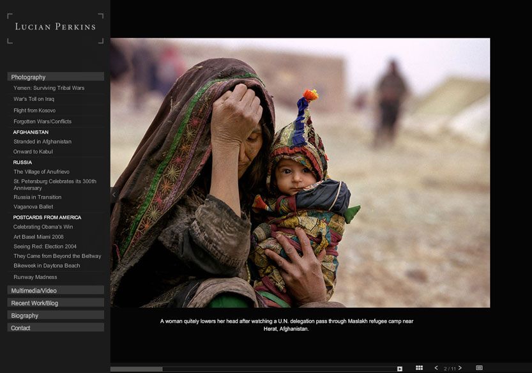Go to the previous photo arrow
Image resolution: width=532 pixels, height=373 pixels.
(436, 368)
